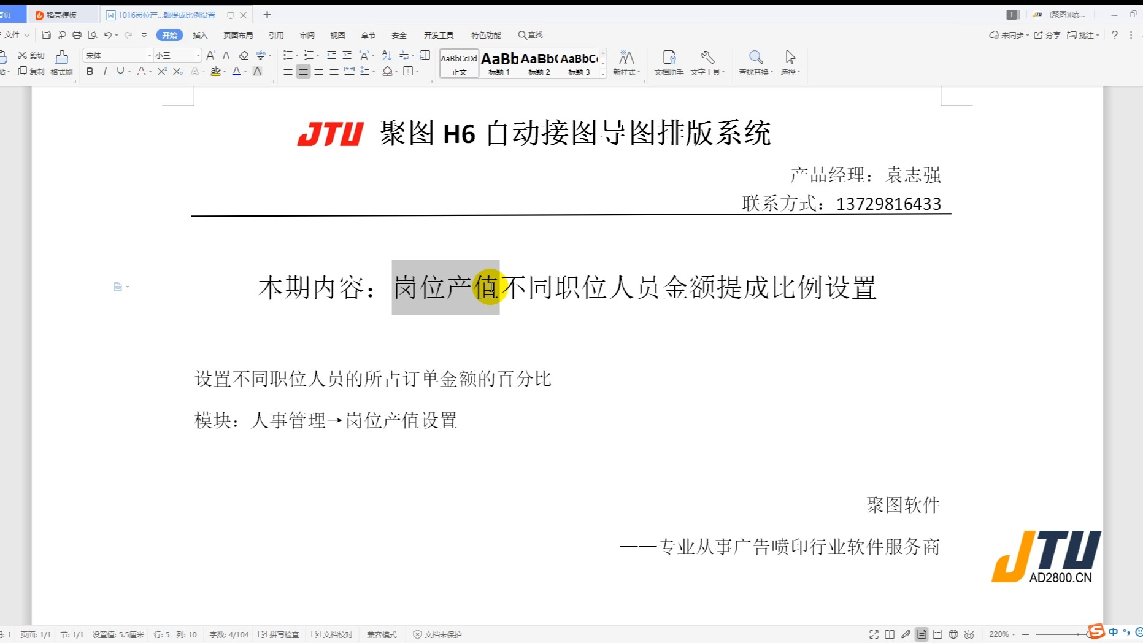Apply yellow text highlight color
Screen dimensions: 1143x643
[x=215, y=71]
